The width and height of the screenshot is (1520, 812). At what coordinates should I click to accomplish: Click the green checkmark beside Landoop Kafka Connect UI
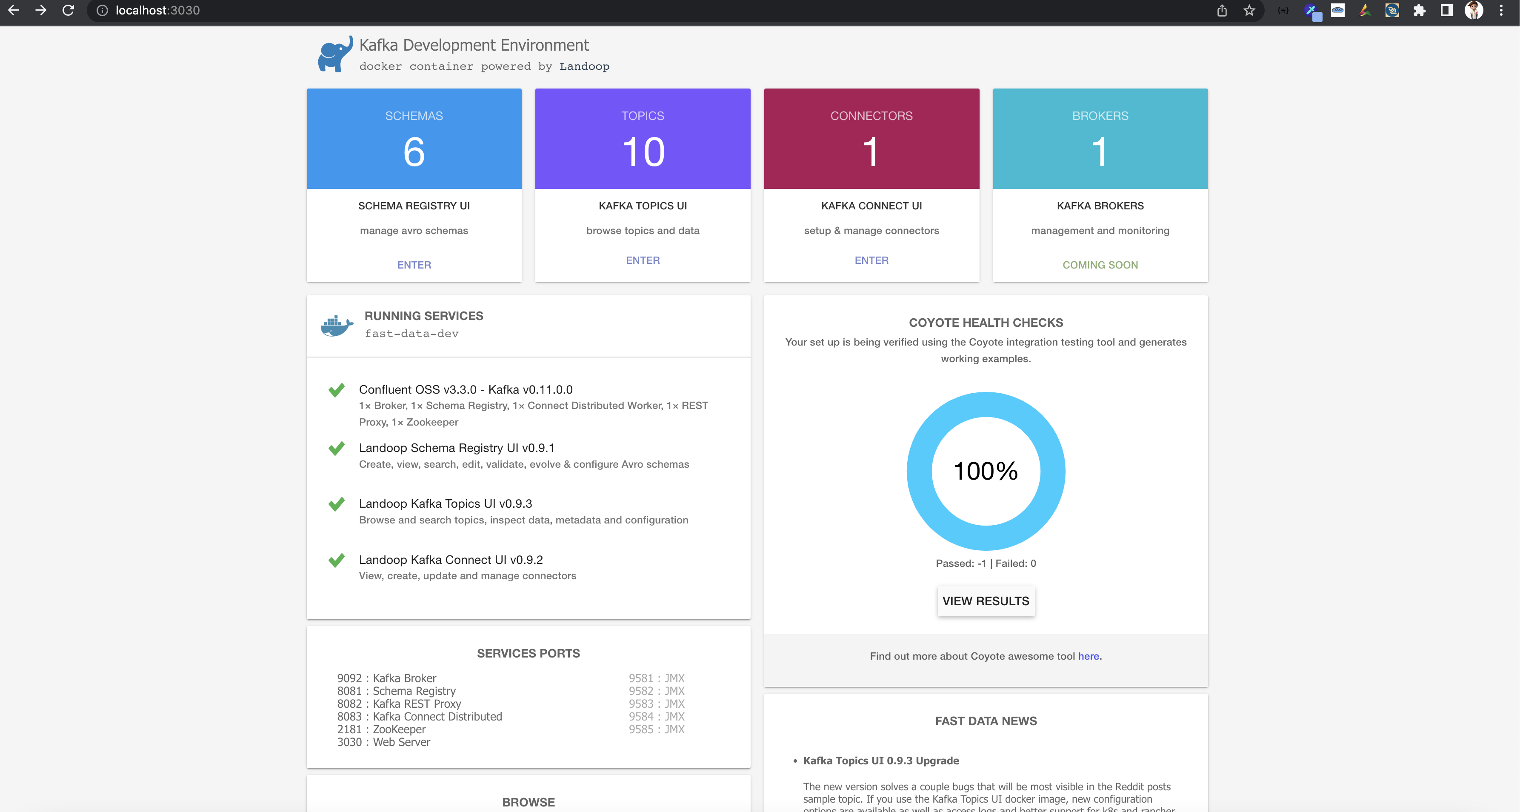(x=337, y=560)
